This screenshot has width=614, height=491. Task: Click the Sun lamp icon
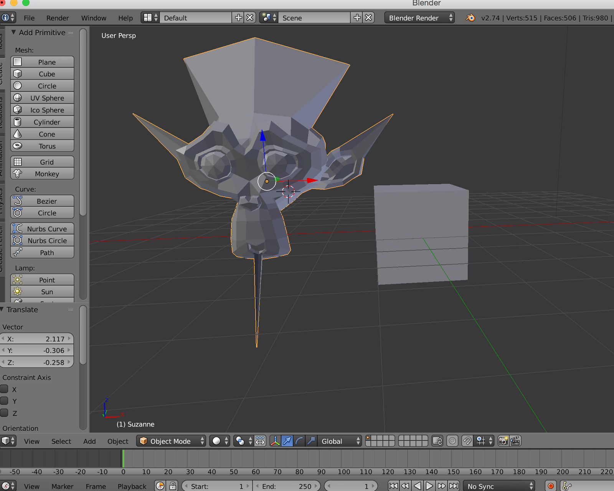(18, 292)
